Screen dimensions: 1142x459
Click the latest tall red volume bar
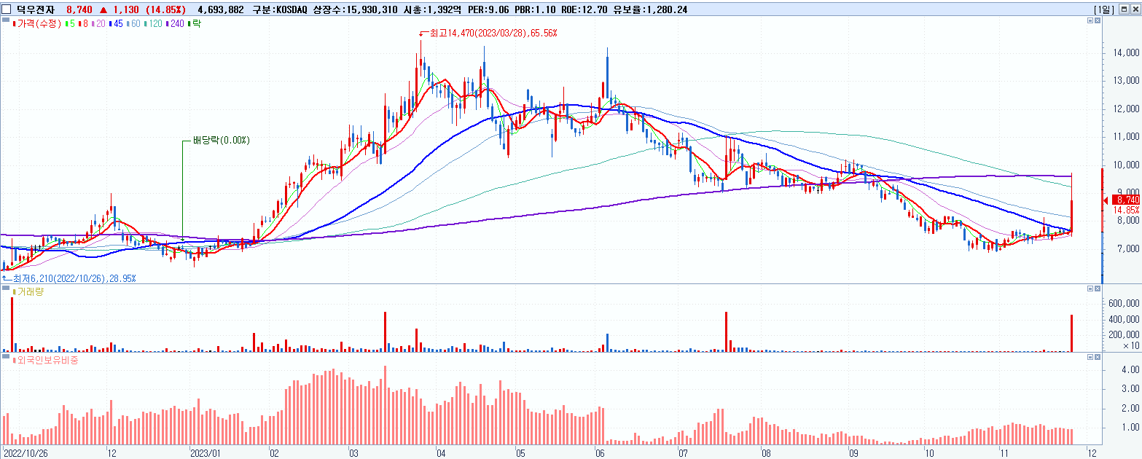pos(1072,333)
